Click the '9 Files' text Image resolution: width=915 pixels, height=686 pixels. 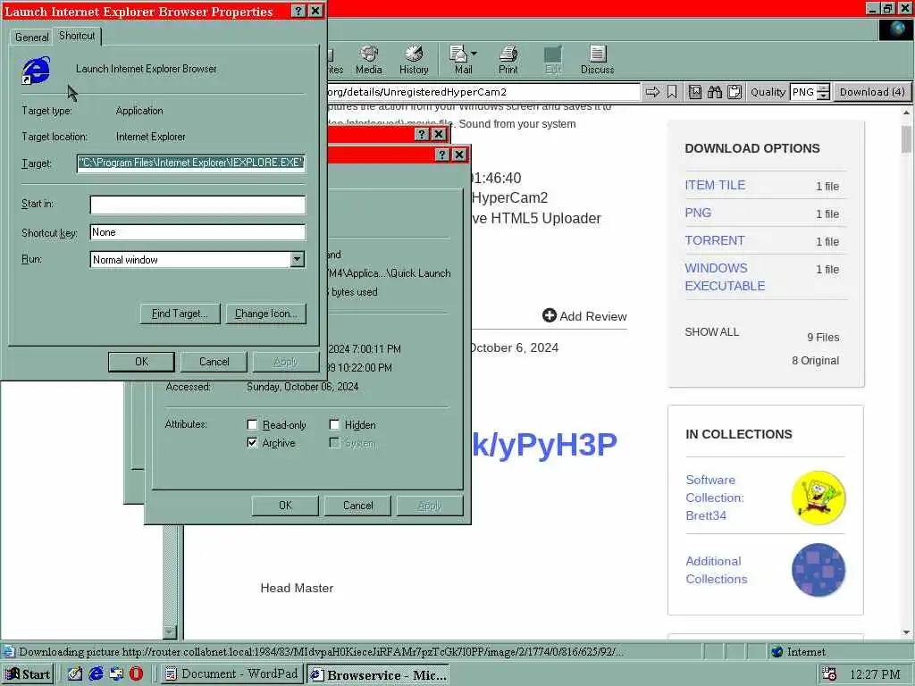pyautogui.click(x=823, y=337)
